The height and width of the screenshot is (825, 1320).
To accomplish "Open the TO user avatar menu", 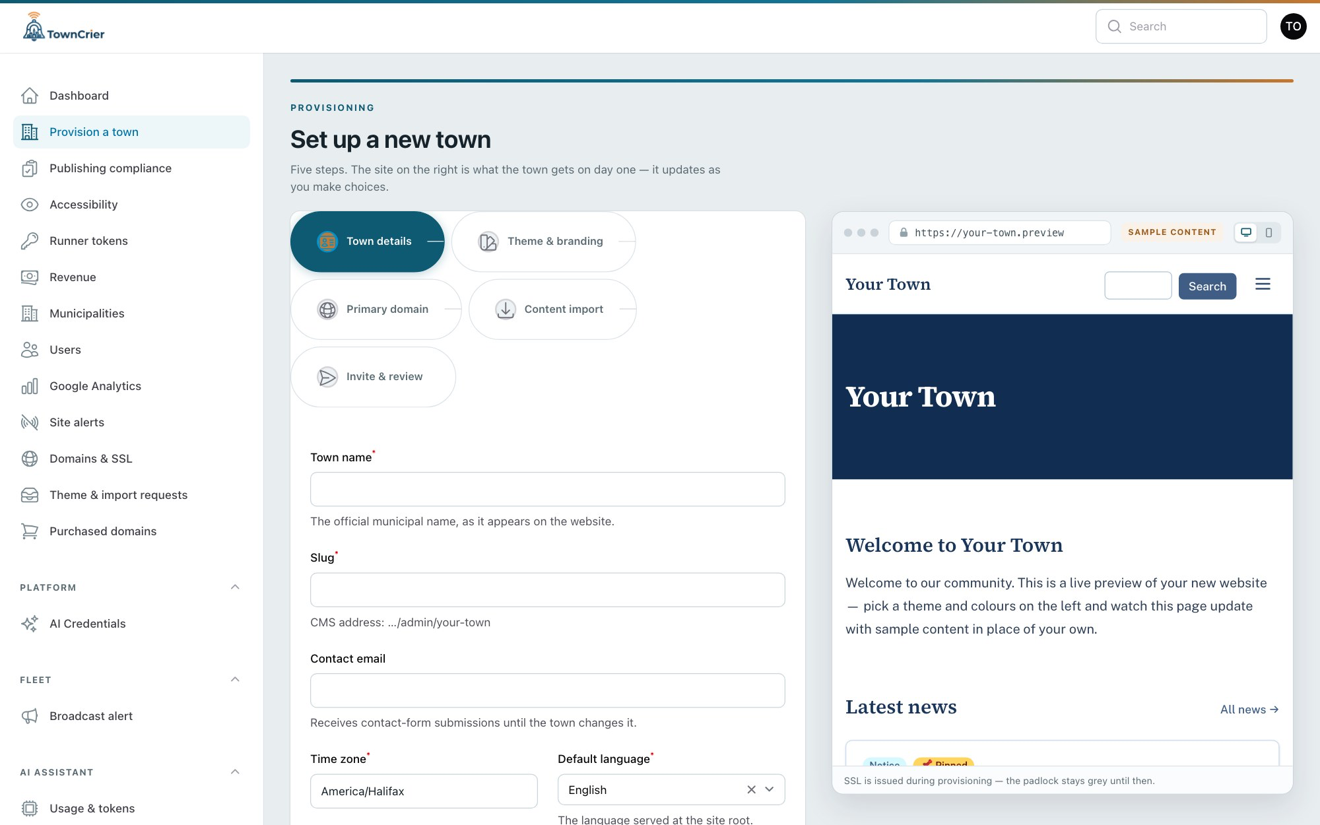I will 1293,26.
